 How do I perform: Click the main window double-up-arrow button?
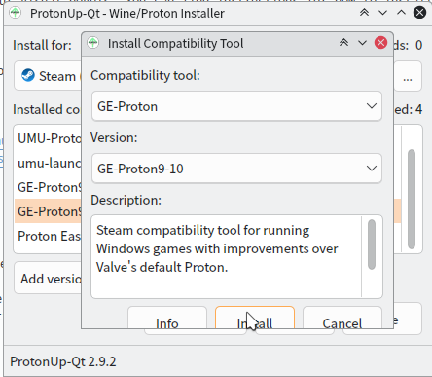pyautogui.click(x=364, y=13)
